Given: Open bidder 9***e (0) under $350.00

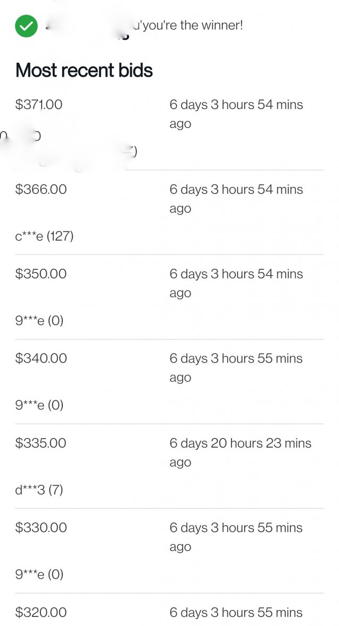Looking at the screenshot, I should point(39,320).
